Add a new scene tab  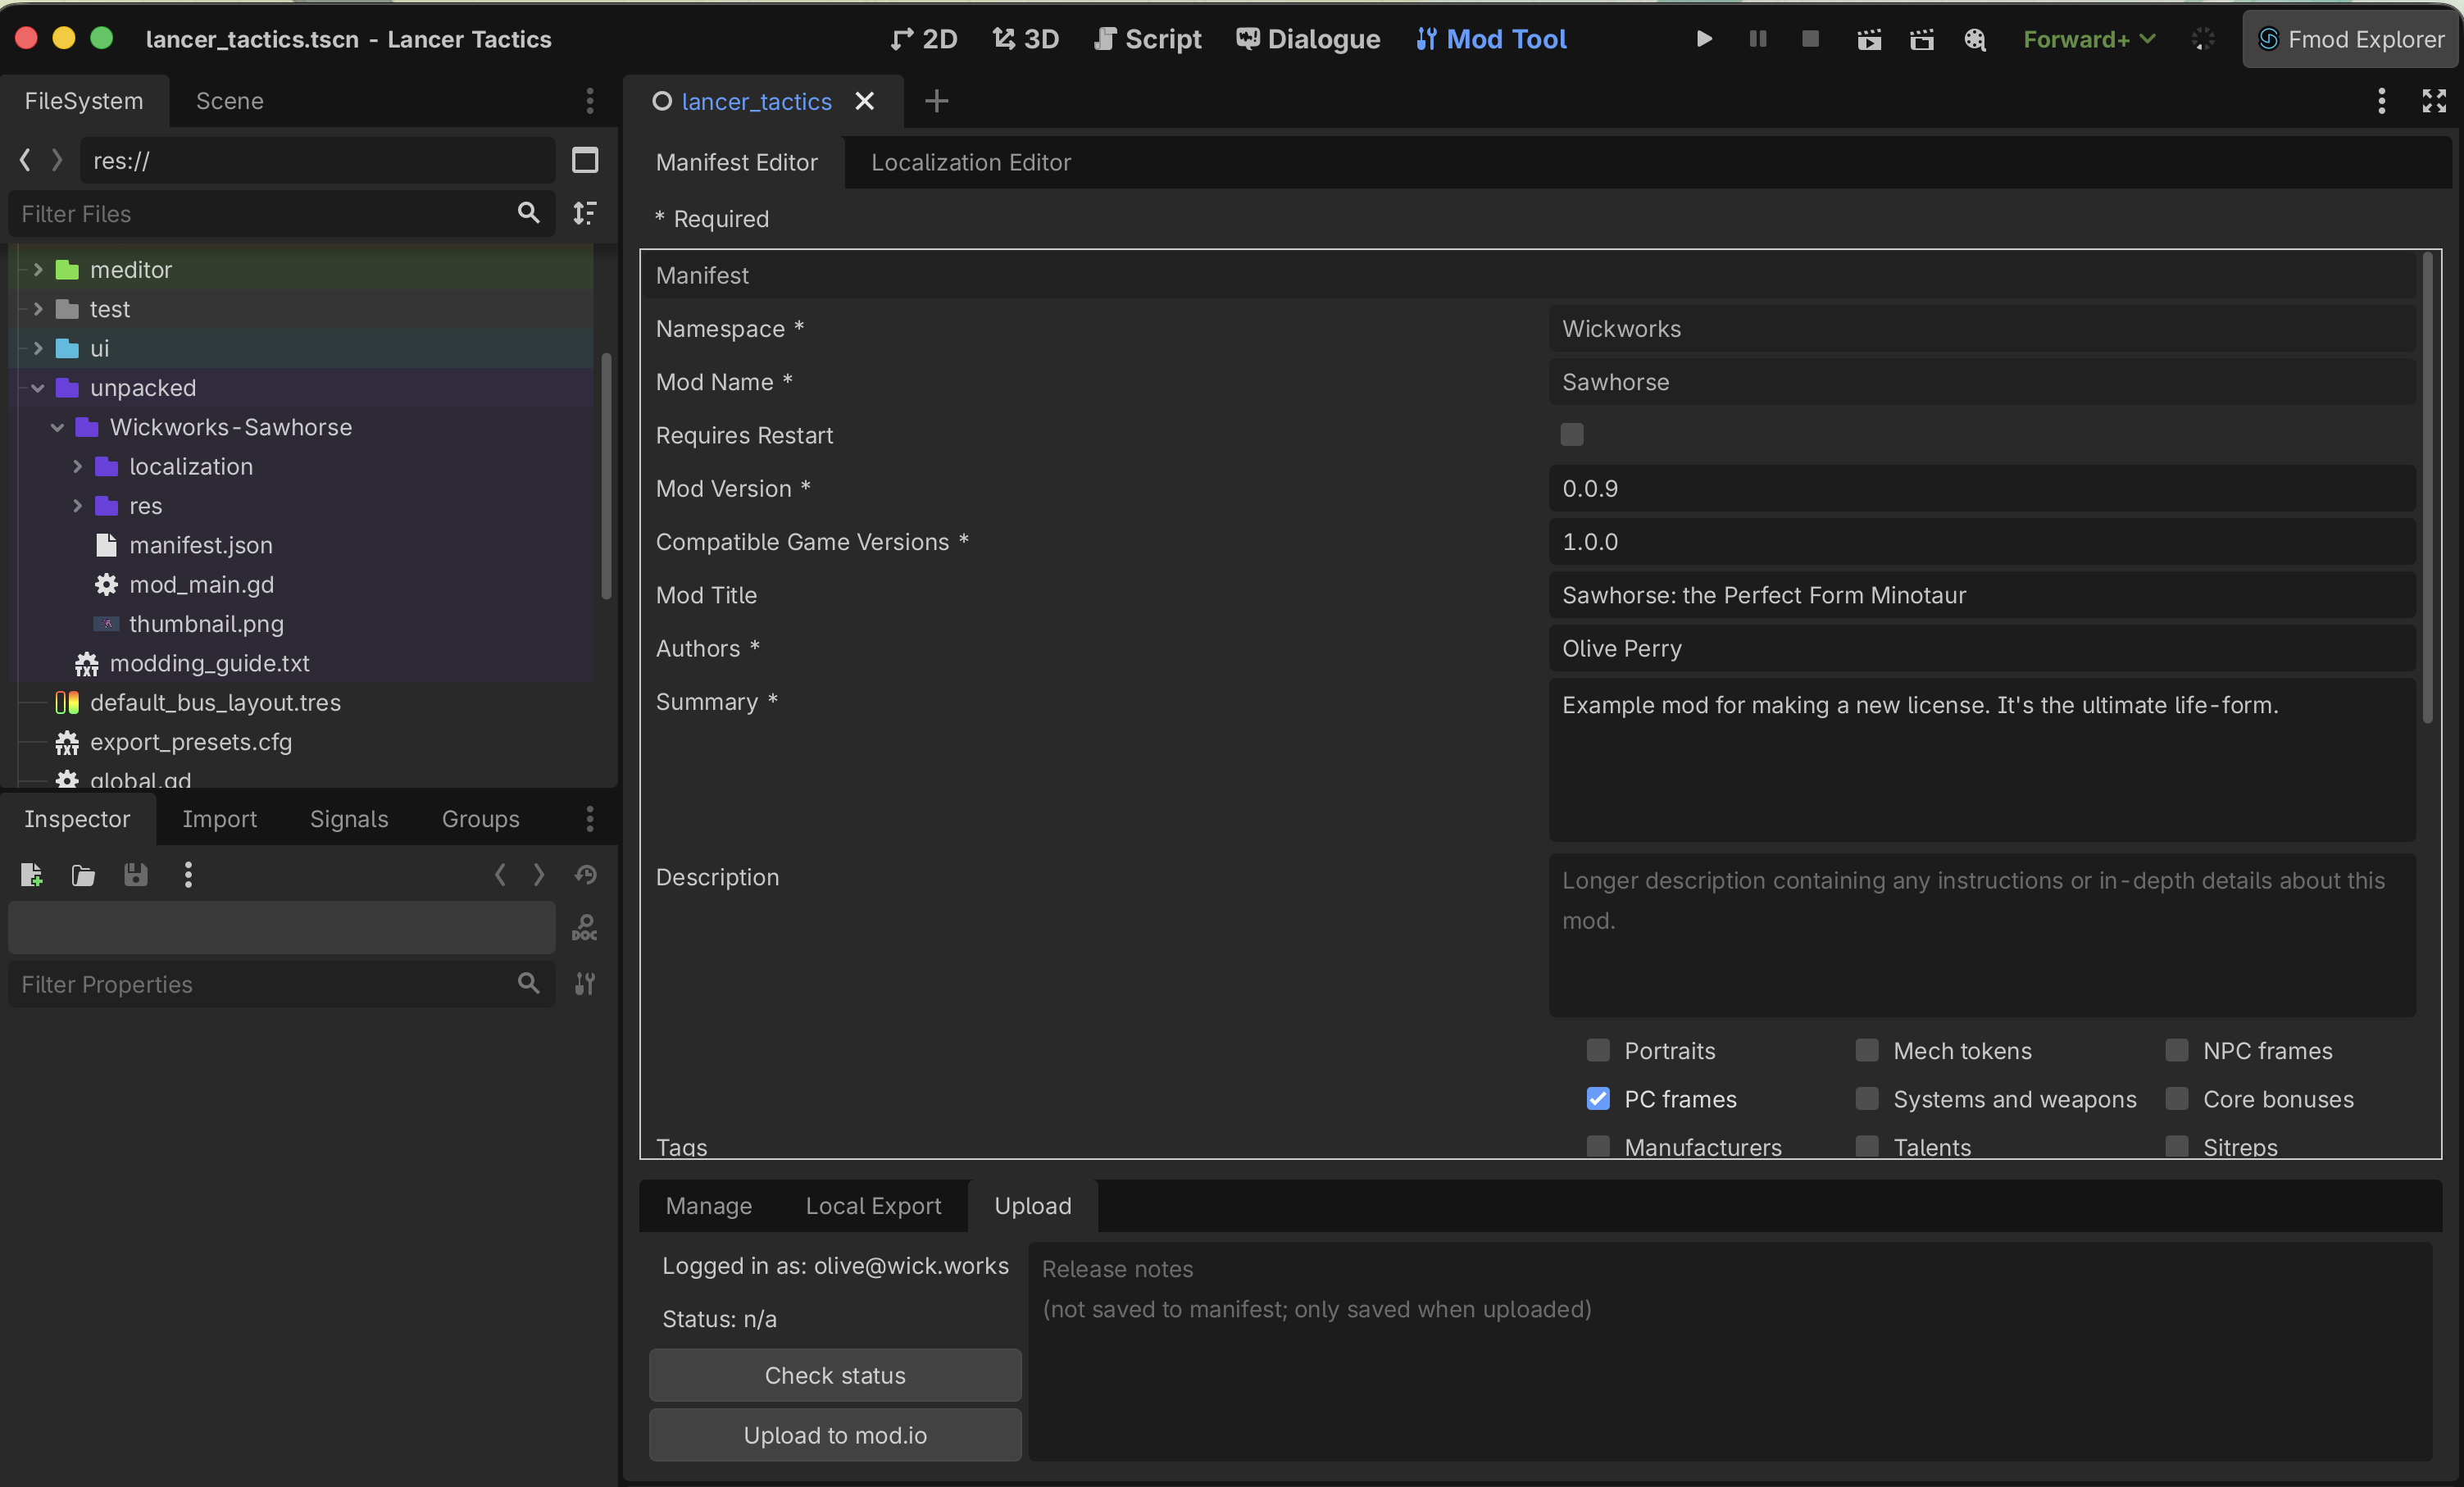936,101
